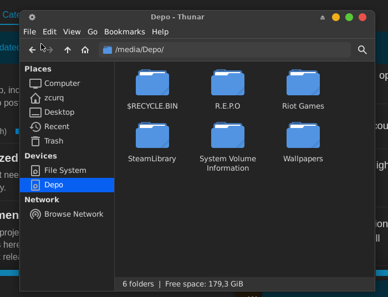
Task: Select the R.E.P.O folder icon
Action: click(228, 83)
